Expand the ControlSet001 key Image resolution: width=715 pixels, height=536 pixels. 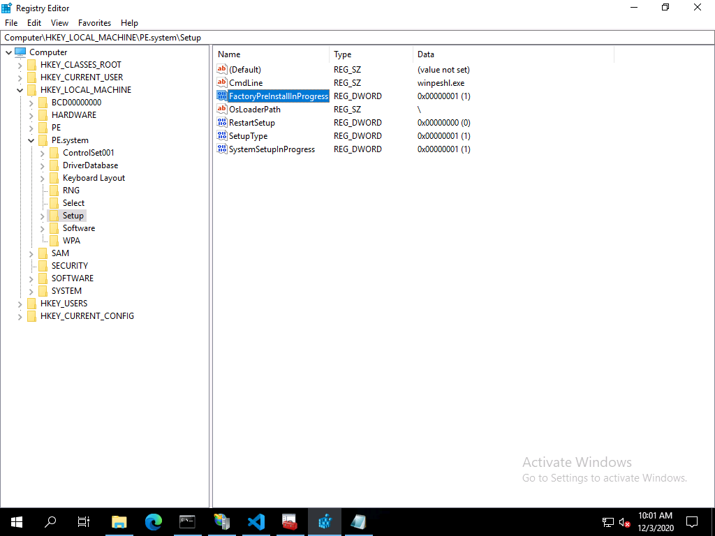(x=43, y=153)
